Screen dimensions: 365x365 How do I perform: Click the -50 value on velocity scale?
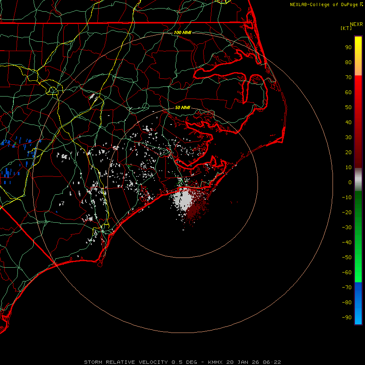pos(347,257)
